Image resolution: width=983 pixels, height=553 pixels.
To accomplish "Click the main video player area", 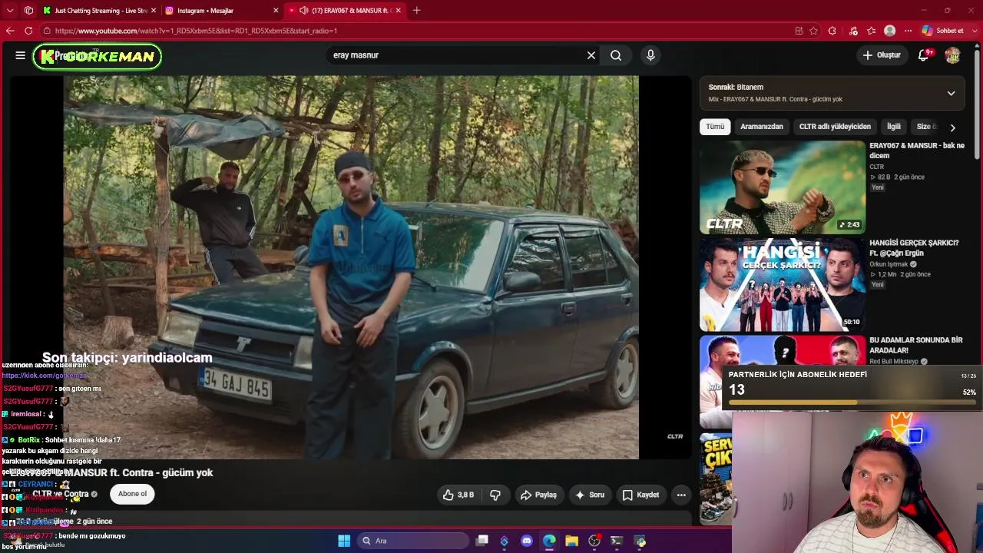I will (351, 267).
